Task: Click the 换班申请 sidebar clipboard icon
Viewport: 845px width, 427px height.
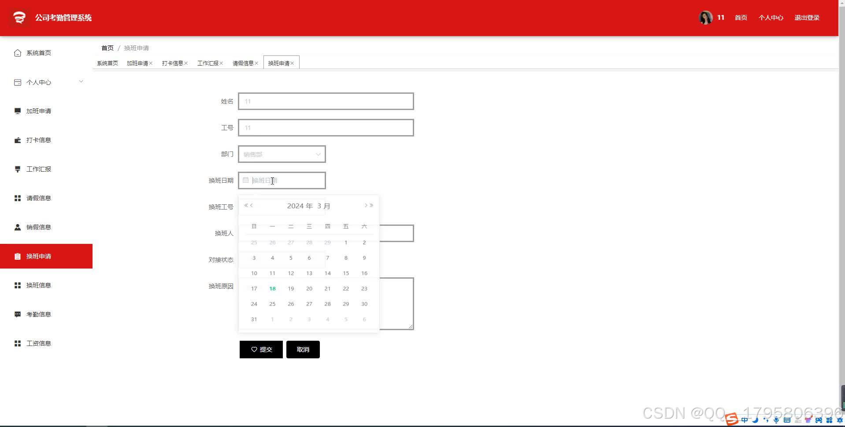Action: (18, 256)
